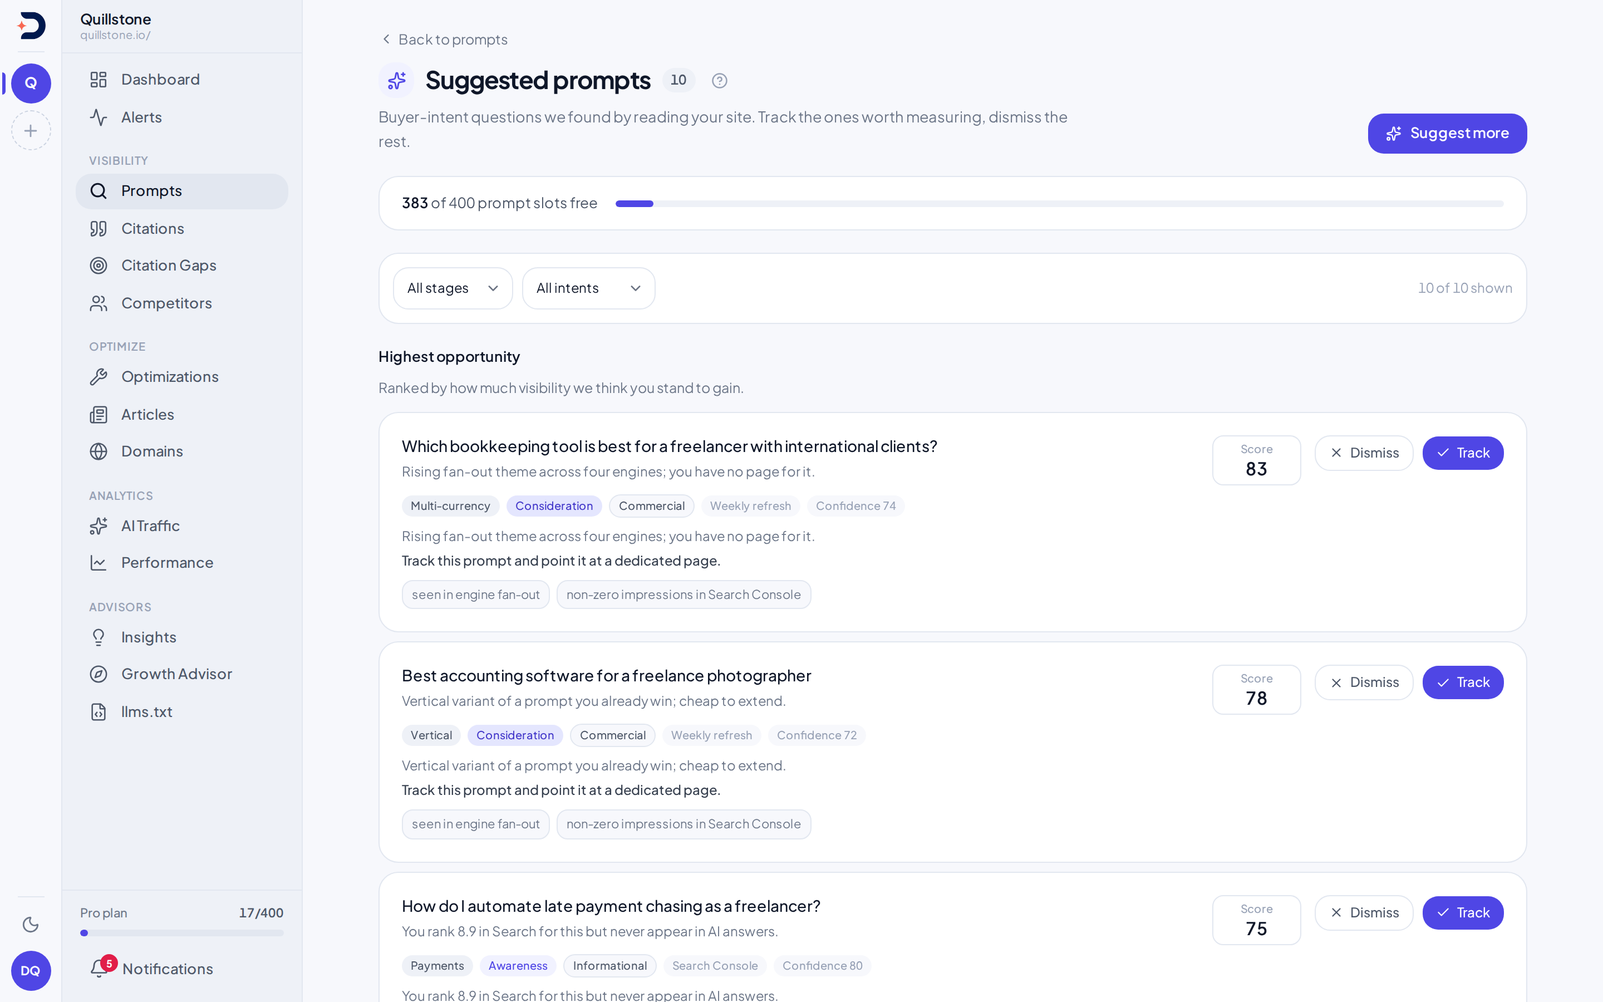1603x1002 pixels.
Task: Click the Suggested prompts sparkle badge
Action: tap(396, 80)
